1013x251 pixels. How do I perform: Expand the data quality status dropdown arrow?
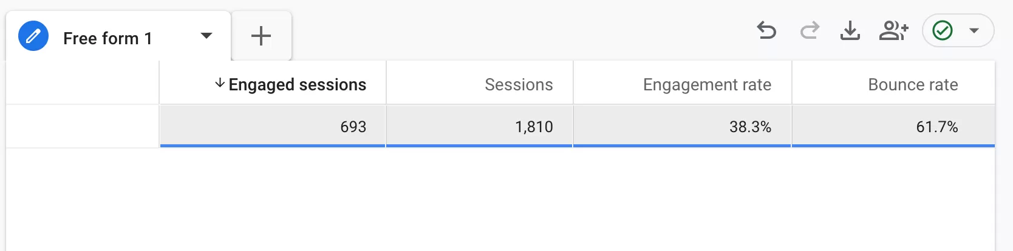point(974,30)
